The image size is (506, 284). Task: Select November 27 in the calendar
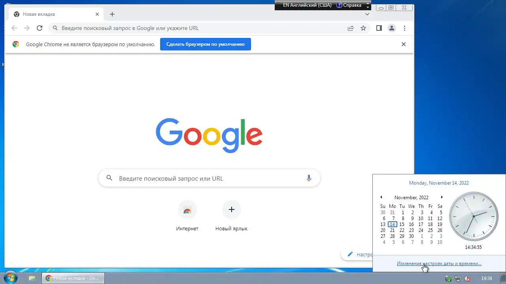(x=383, y=236)
